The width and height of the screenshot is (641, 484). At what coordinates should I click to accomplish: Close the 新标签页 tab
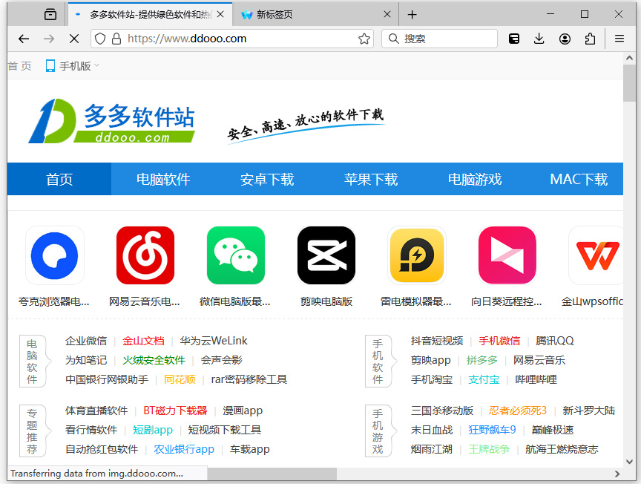[387, 14]
